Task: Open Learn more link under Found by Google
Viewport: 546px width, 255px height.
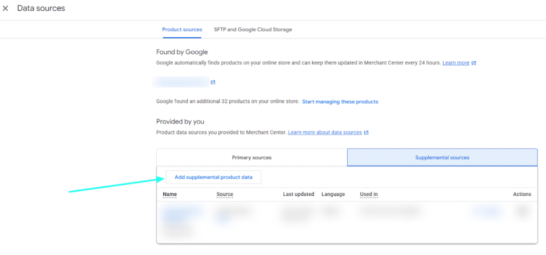Action: (456, 63)
